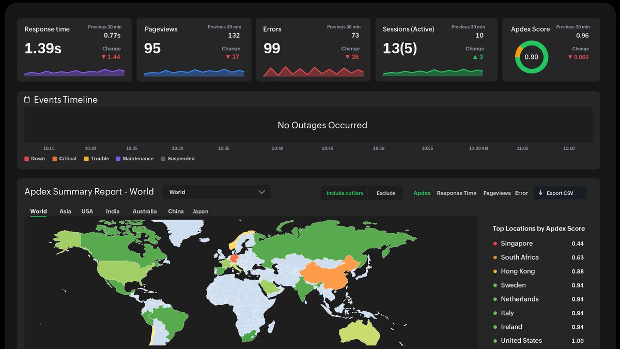Click the Netherlands location entry
Image resolution: width=620 pixels, height=349 pixels.
pyautogui.click(x=538, y=299)
